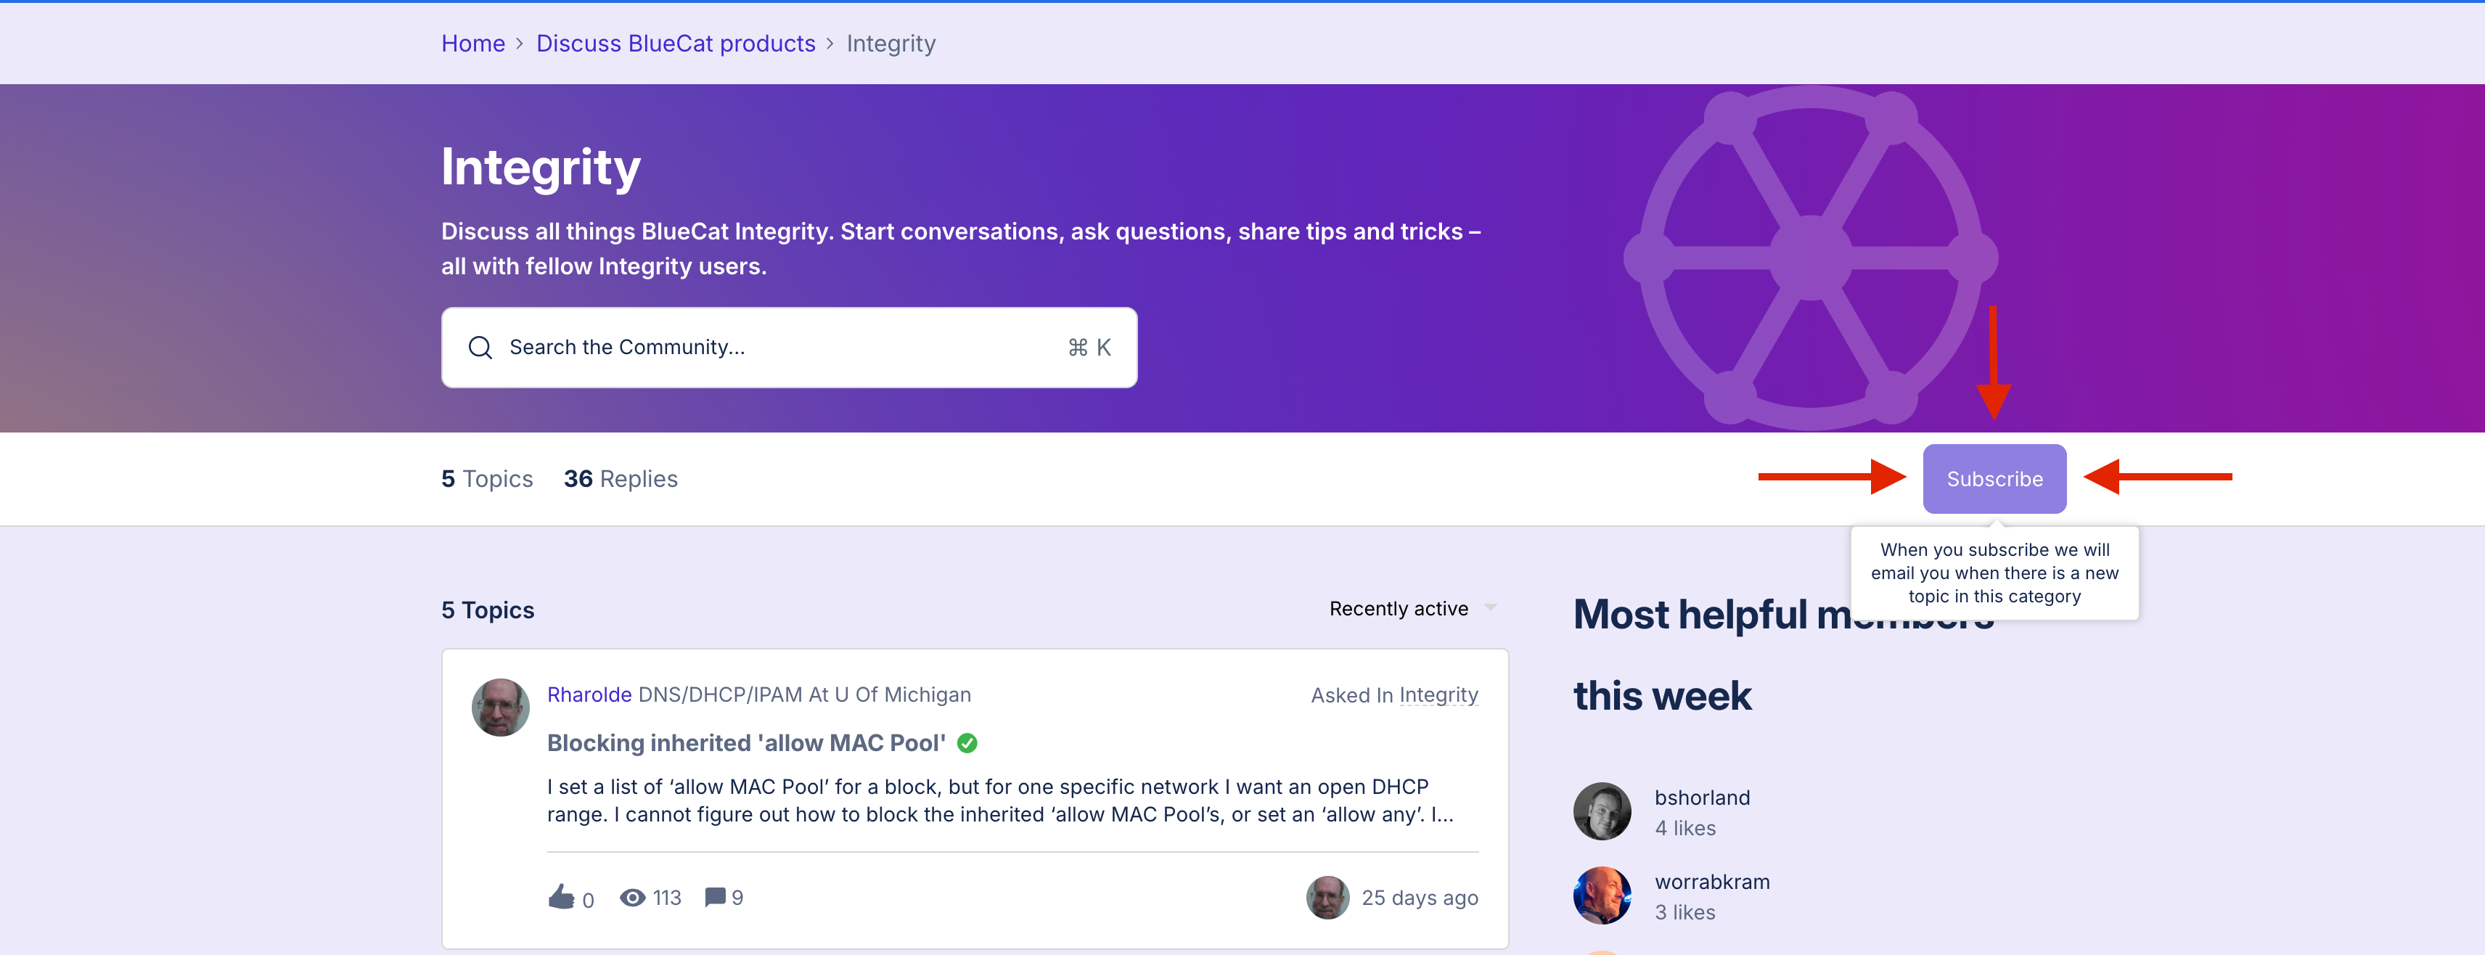
Task: Click '4 likes' under bshorland
Action: [x=1684, y=829]
